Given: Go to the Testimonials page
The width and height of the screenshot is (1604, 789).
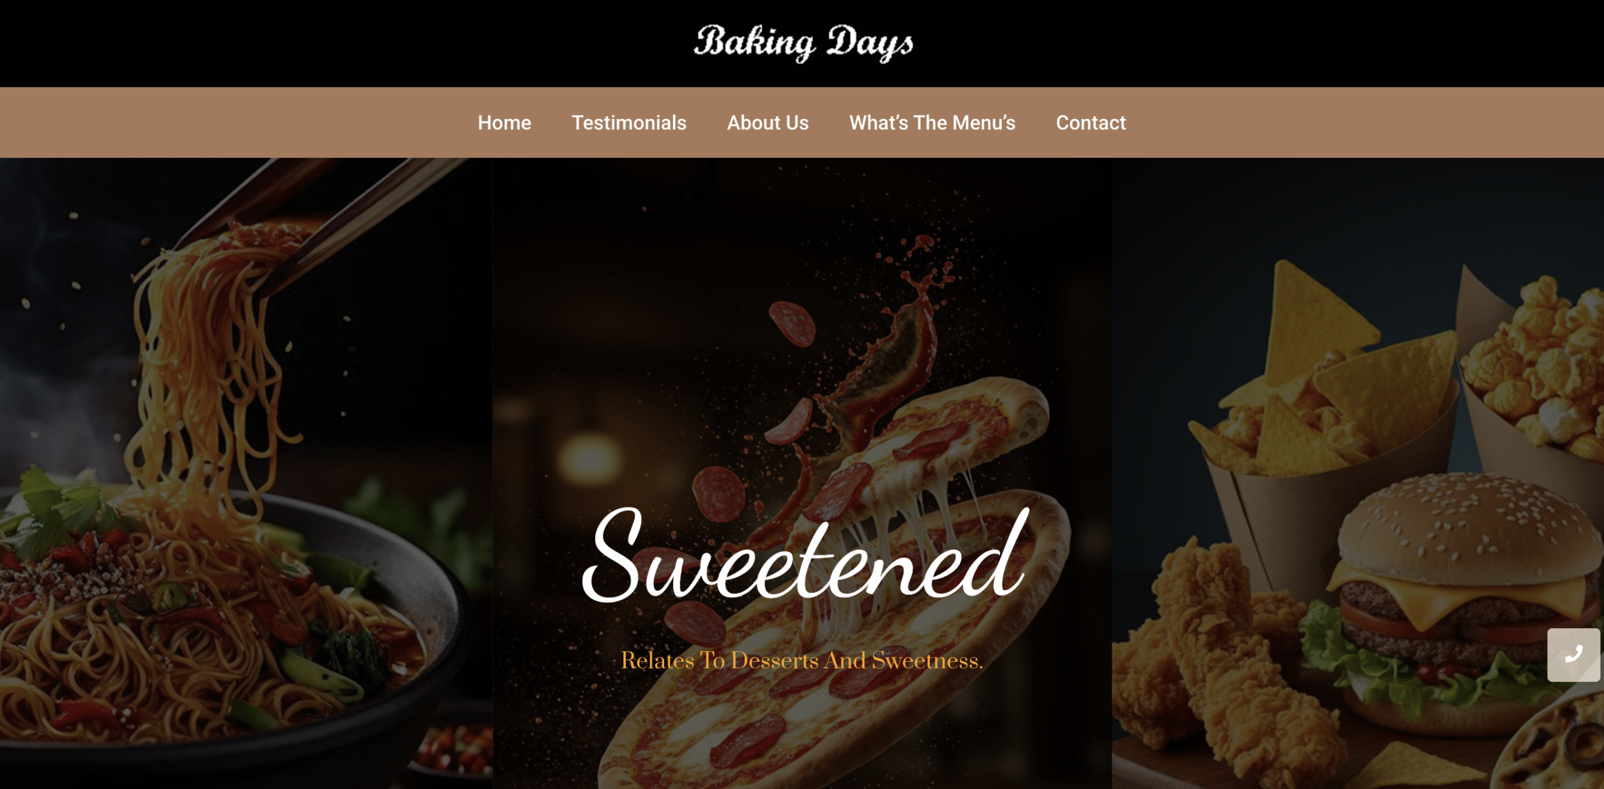Looking at the screenshot, I should pos(628,123).
